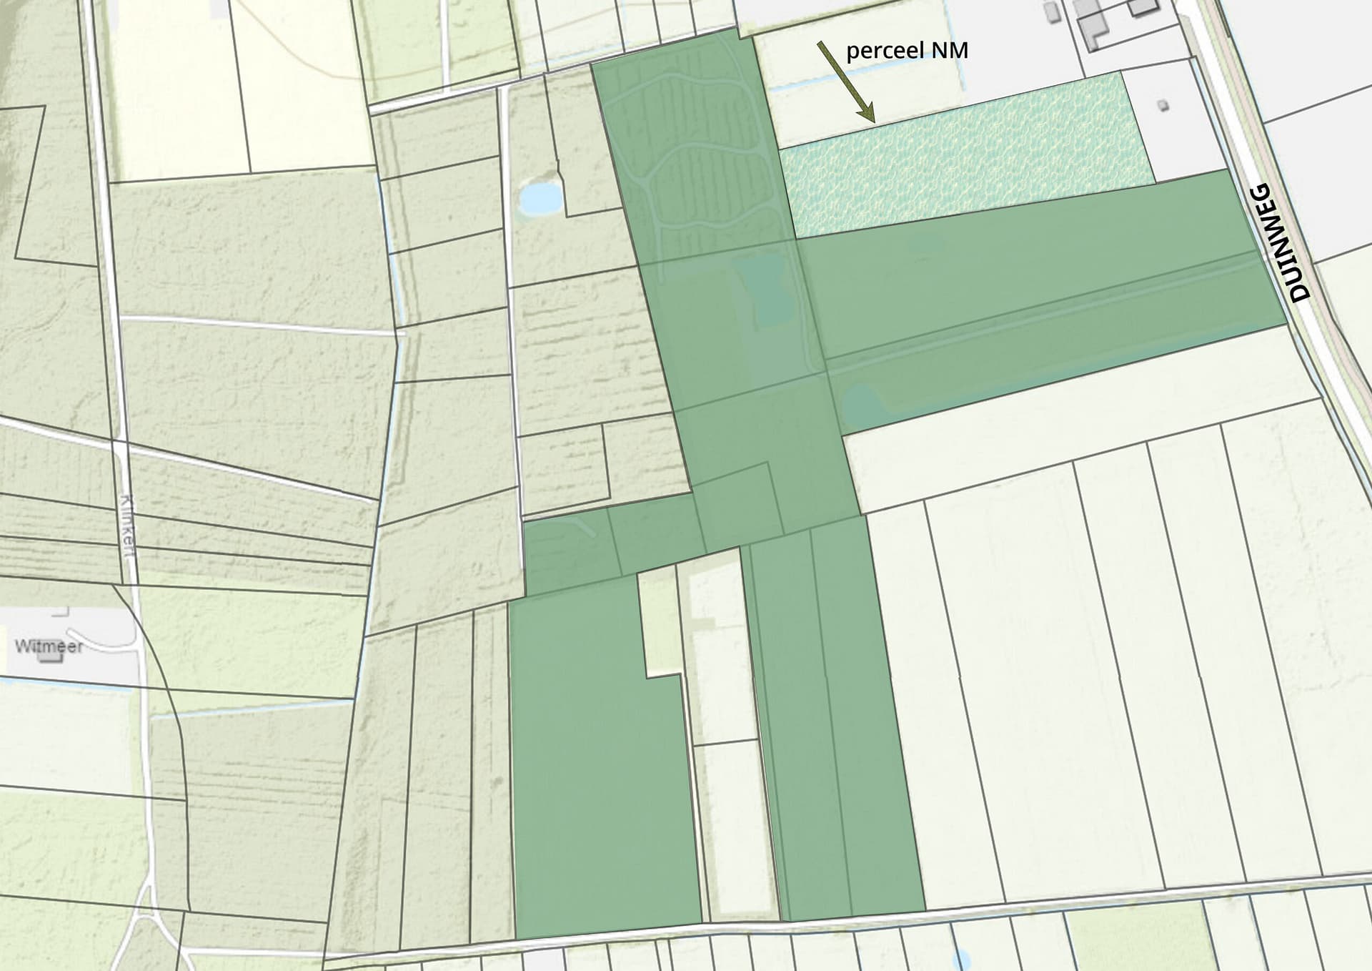Click the small blue pond near the north path
This screenshot has width=1372, height=971.
[540, 198]
